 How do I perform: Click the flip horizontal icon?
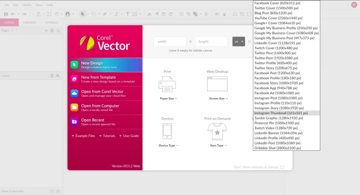(150, 14)
